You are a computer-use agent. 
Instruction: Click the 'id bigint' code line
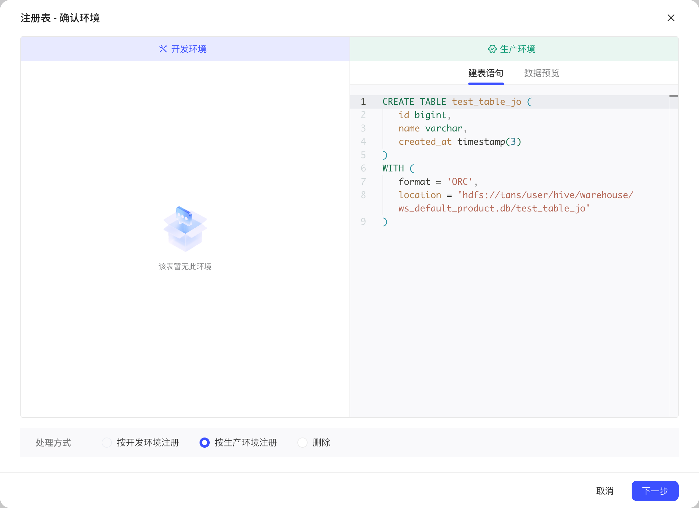pyautogui.click(x=425, y=115)
